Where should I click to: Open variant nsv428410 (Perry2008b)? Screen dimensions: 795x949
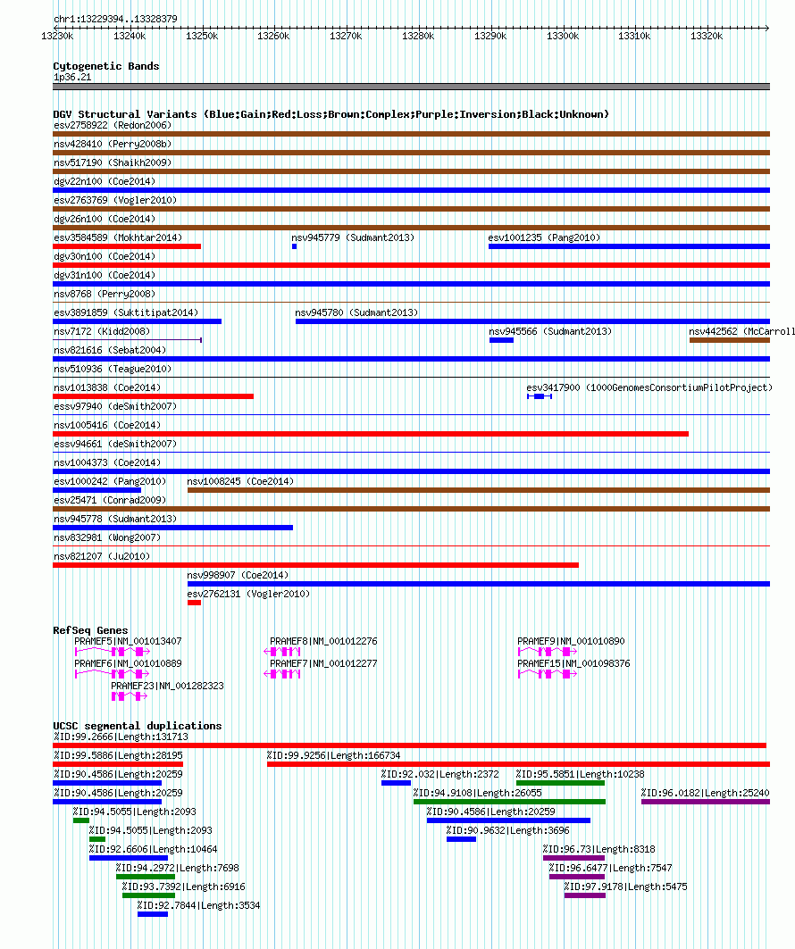coord(113,144)
